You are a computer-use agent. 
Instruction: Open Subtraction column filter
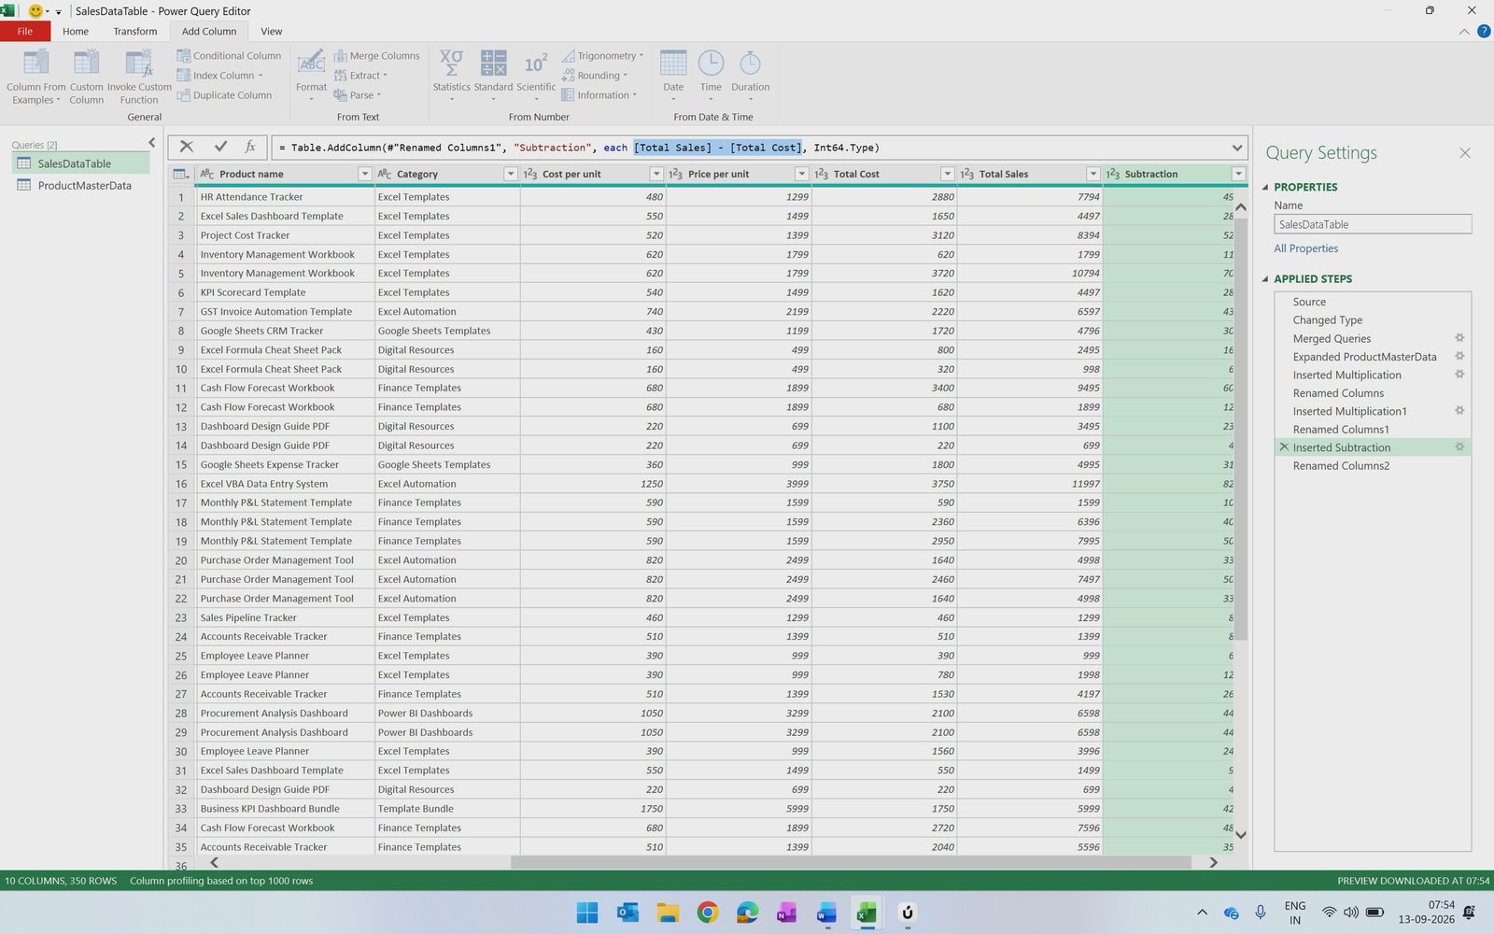pyautogui.click(x=1238, y=174)
